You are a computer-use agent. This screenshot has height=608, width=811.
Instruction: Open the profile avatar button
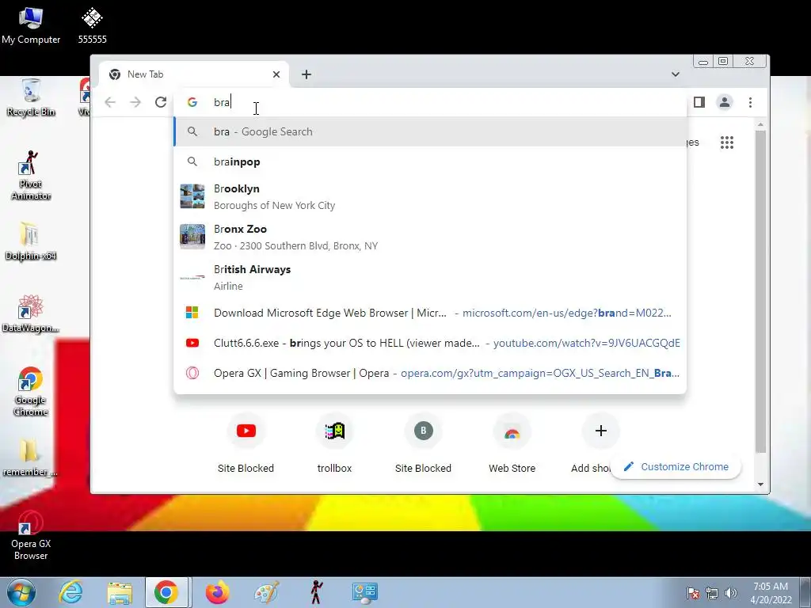tap(725, 102)
